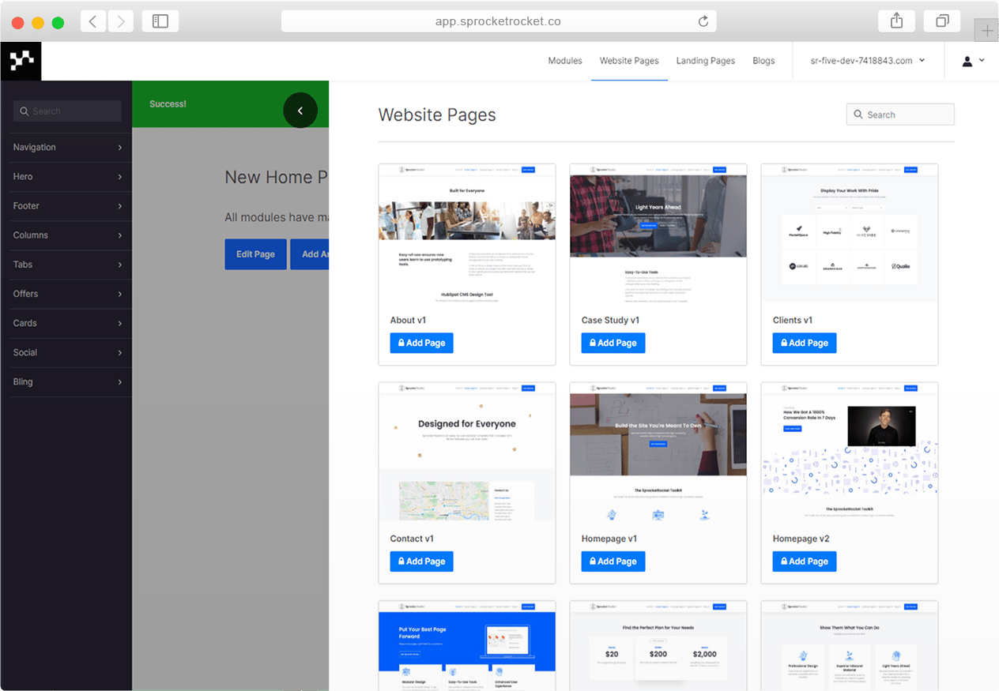
Task: Click the lock icon on Case Study v1 Add Page
Action: (x=593, y=343)
